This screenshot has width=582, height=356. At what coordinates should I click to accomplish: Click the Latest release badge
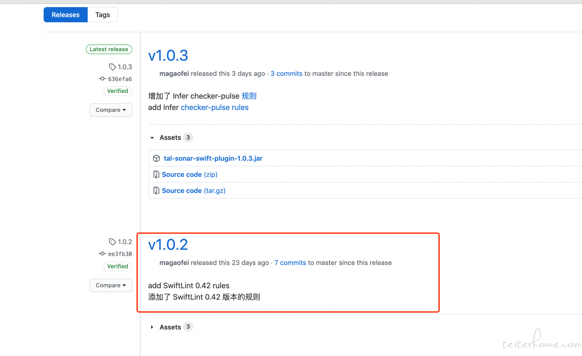pos(109,49)
